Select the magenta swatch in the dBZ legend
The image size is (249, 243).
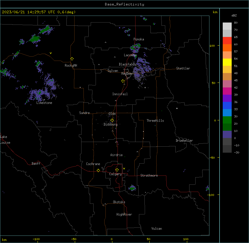(x=227, y=91)
